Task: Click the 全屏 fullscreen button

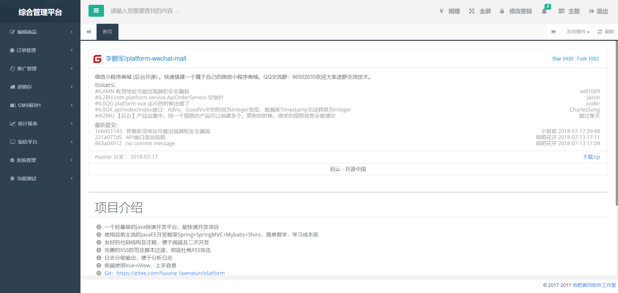Action: point(480,11)
